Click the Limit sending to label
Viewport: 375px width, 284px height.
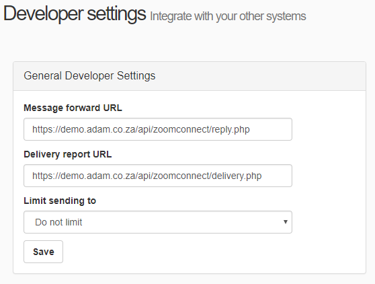pyautogui.click(x=60, y=201)
